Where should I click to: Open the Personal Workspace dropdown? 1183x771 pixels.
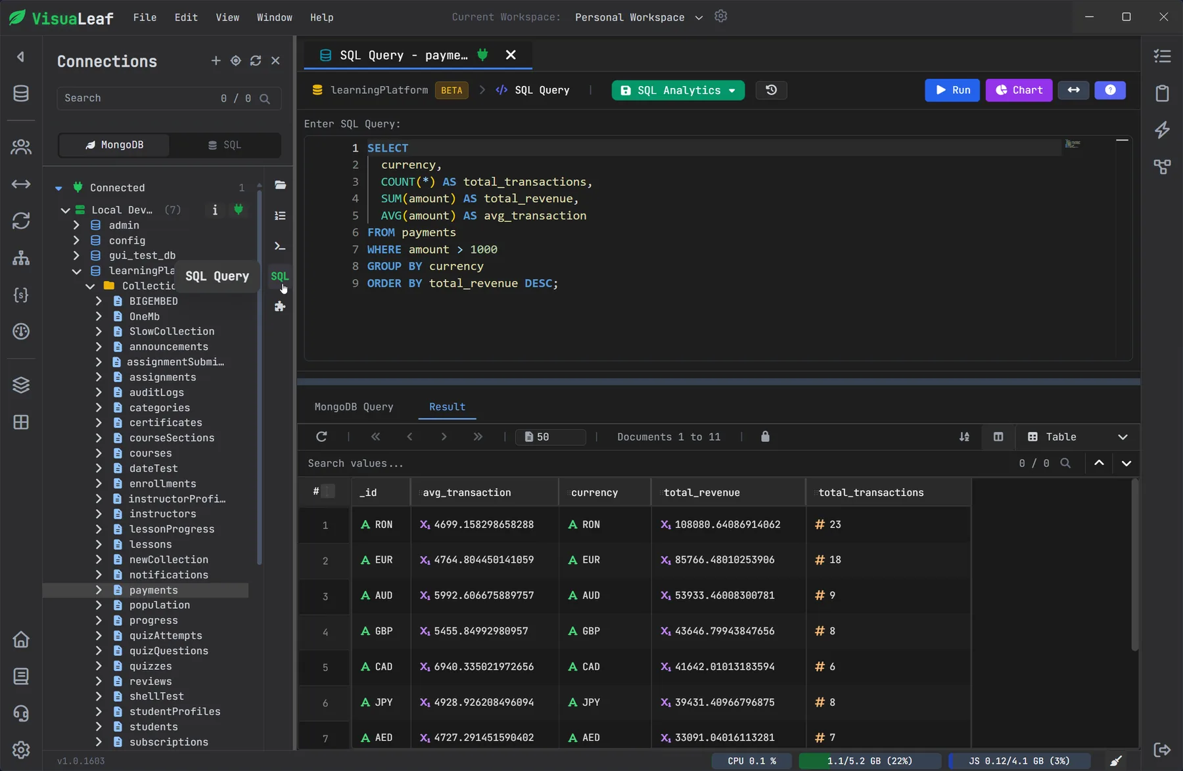tap(639, 17)
